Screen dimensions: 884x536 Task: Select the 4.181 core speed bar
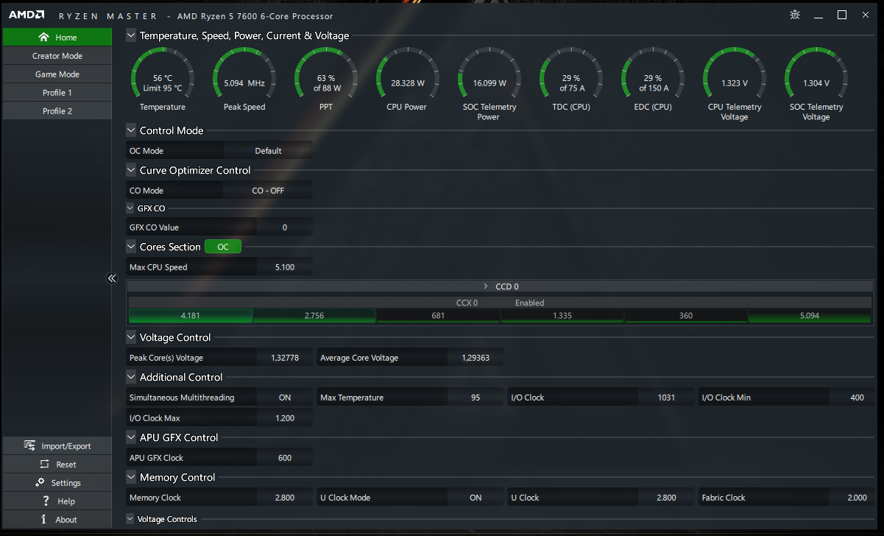tap(190, 316)
